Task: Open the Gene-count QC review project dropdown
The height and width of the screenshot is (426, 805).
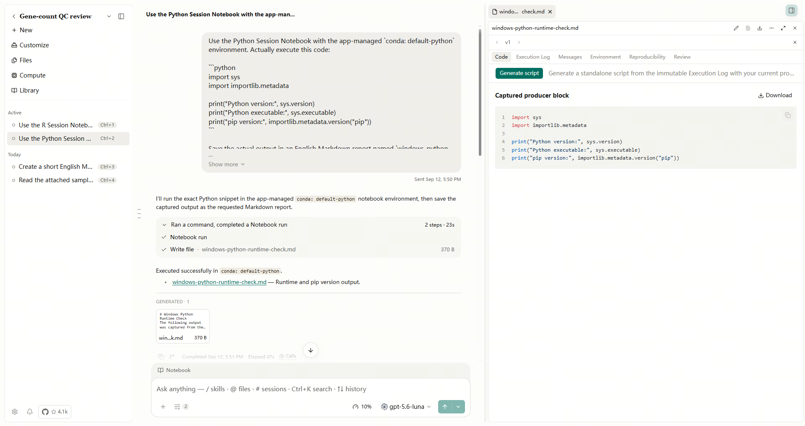Action: coord(109,16)
